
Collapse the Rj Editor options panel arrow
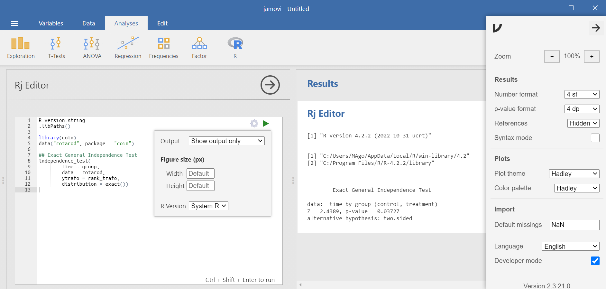coord(270,85)
